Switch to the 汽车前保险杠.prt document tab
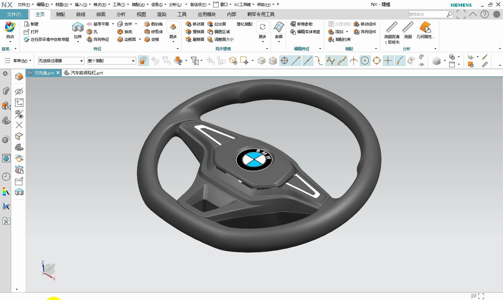This screenshot has width=503, height=300. click(x=84, y=73)
